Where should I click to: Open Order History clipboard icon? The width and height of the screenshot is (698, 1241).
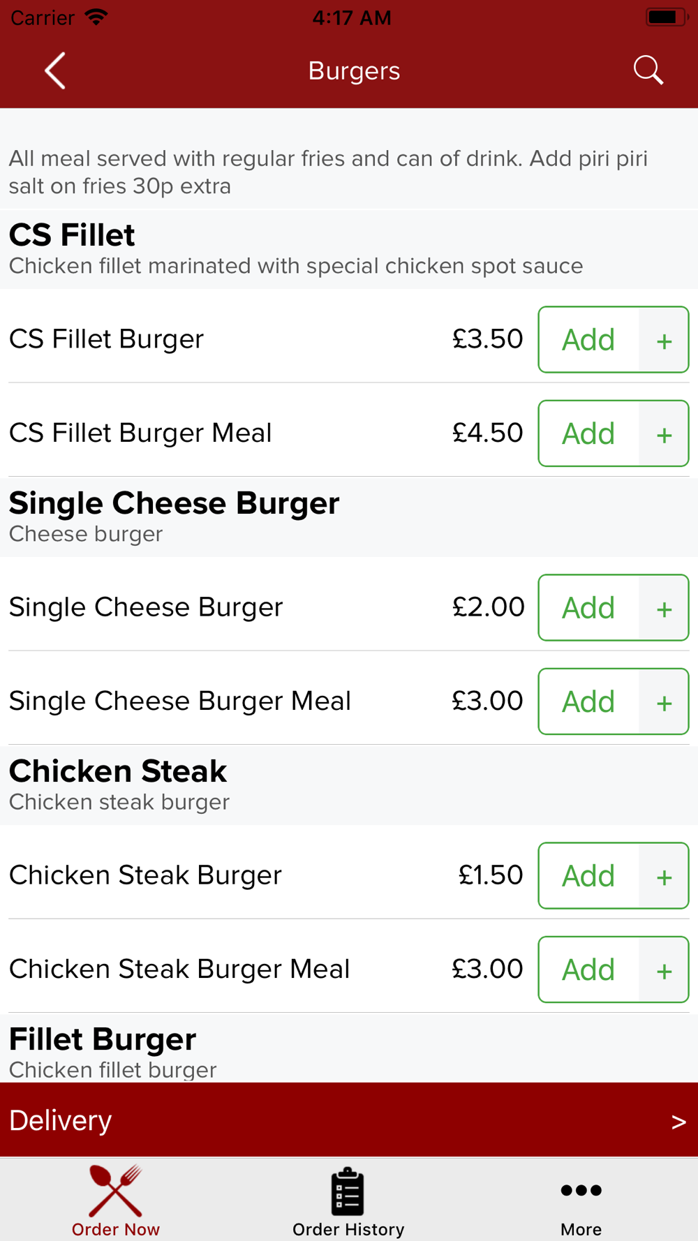[348, 1191]
